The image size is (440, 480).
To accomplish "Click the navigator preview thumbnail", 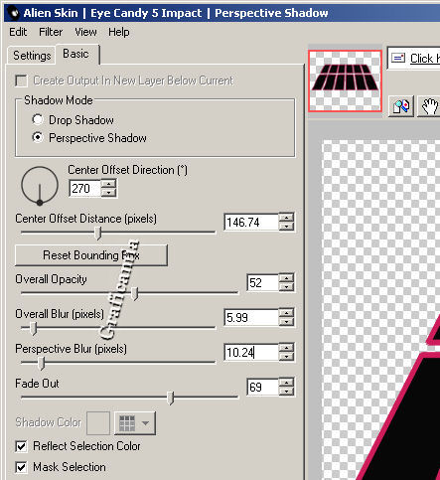I will point(346,80).
